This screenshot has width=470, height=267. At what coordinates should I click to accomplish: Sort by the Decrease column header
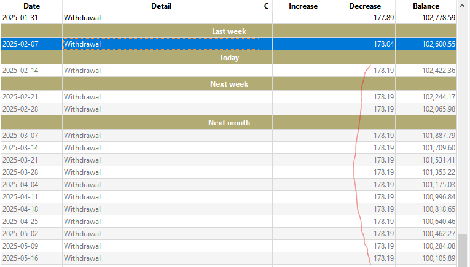pyautogui.click(x=365, y=6)
